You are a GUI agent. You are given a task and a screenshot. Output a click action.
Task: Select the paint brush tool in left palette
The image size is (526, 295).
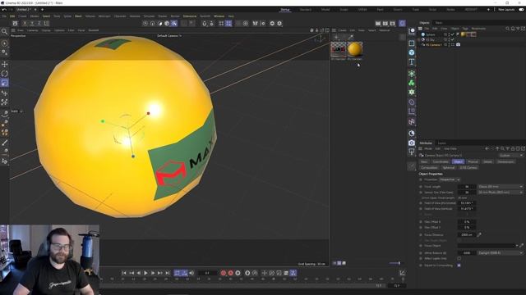click(x=5, y=143)
